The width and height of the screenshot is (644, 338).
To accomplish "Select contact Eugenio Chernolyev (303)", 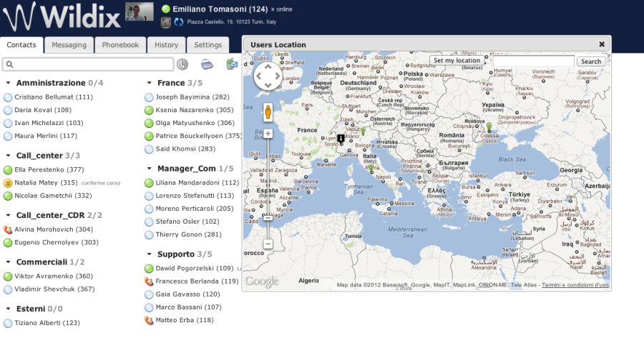I will 57,242.
